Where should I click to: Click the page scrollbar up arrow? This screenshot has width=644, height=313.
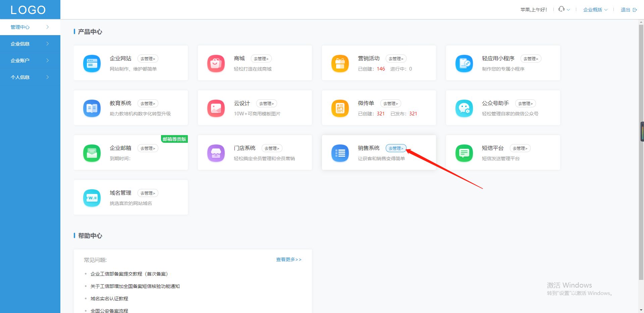[x=641, y=22]
